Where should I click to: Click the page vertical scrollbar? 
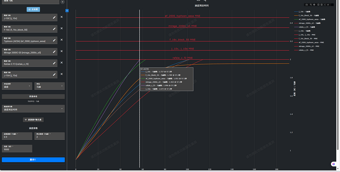(x=338, y=76)
